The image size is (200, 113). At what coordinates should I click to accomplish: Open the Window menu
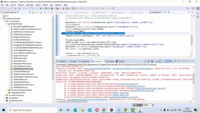(x=58, y=5)
